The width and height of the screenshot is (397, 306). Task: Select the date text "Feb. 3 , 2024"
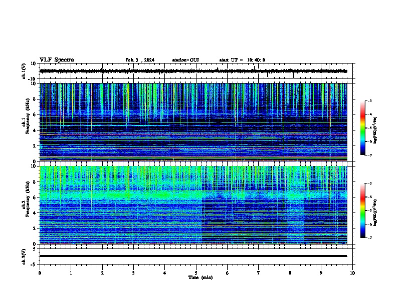pos(140,60)
